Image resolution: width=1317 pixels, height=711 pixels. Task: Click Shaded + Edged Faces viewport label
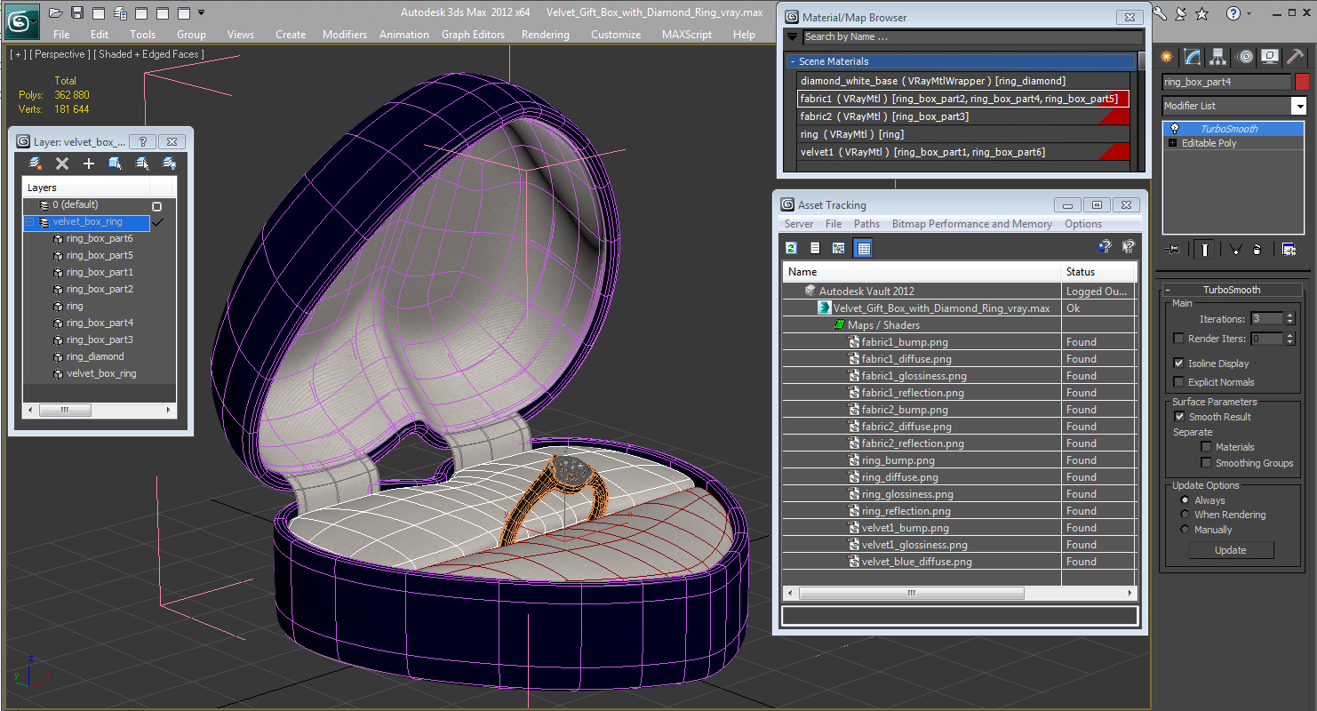pyautogui.click(x=148, y=54)
